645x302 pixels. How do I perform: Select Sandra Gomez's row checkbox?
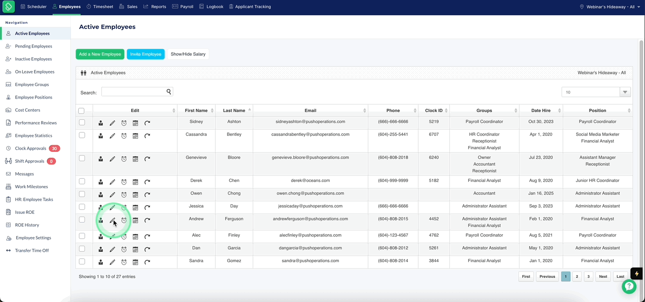coord(82,261)
